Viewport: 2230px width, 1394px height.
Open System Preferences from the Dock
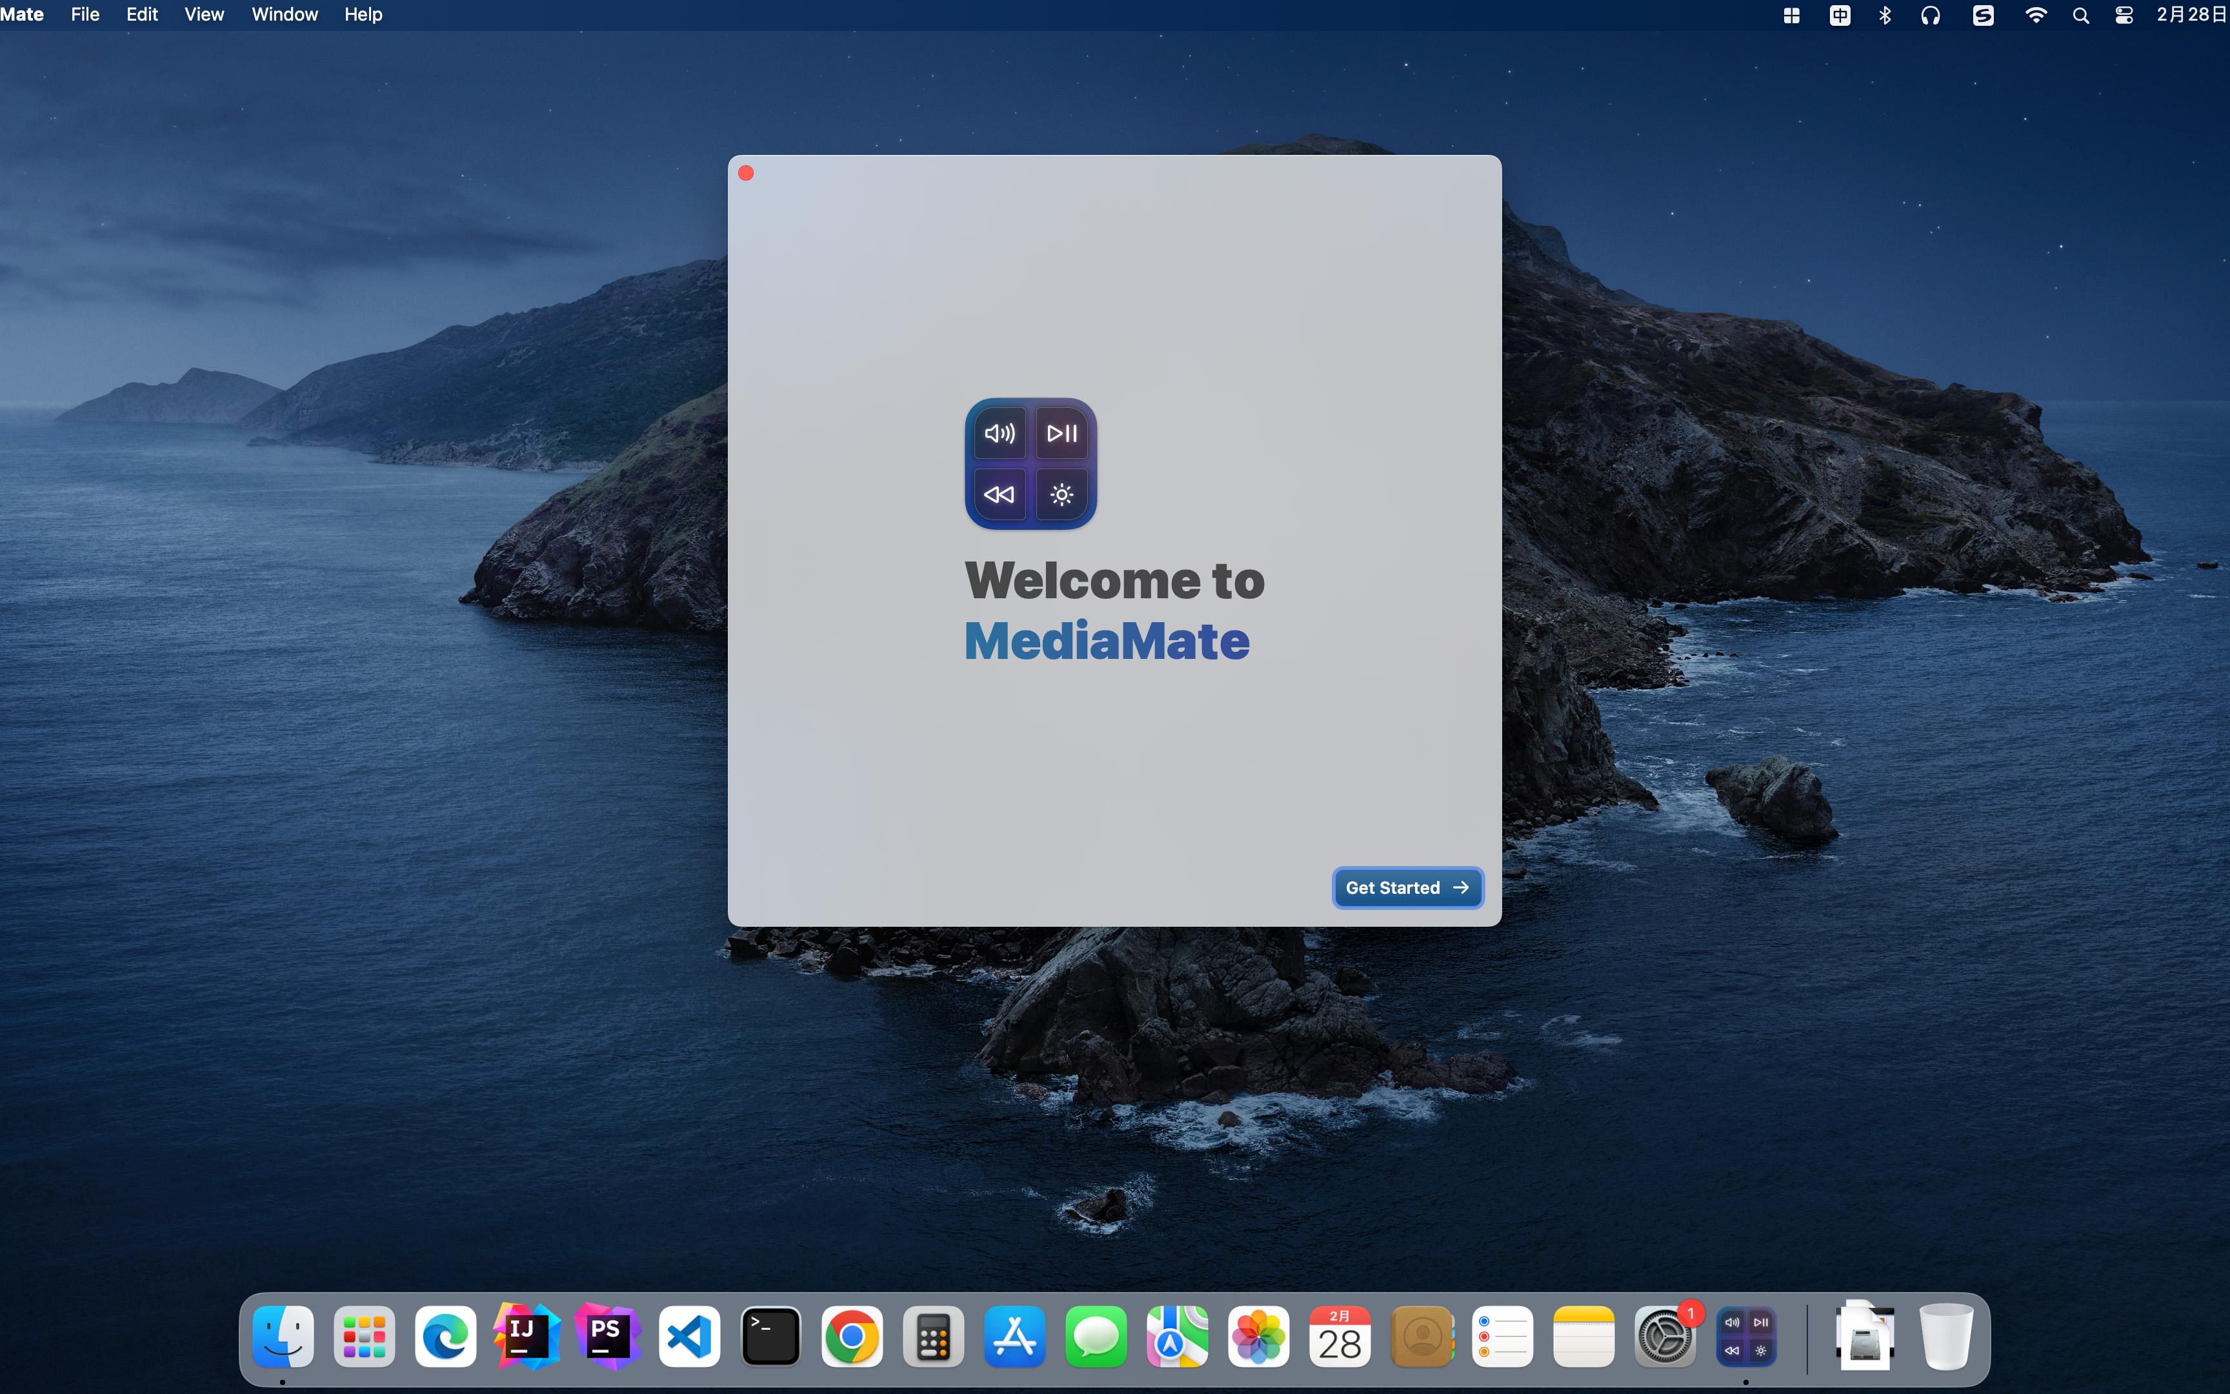(x=1665, y=1336)
